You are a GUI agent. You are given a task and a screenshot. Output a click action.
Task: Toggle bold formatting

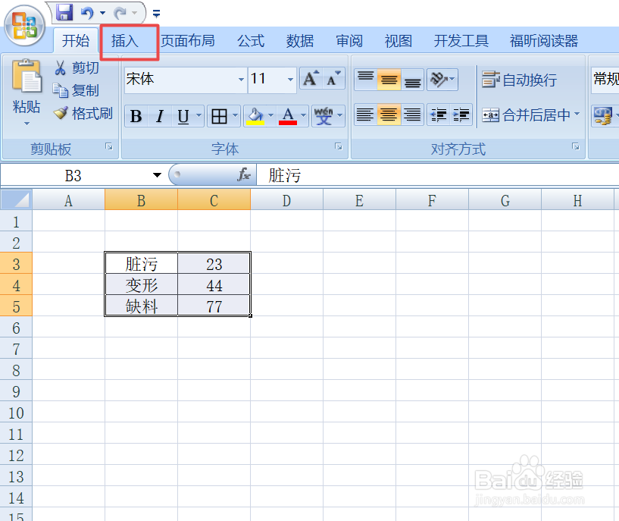point(136,116)
